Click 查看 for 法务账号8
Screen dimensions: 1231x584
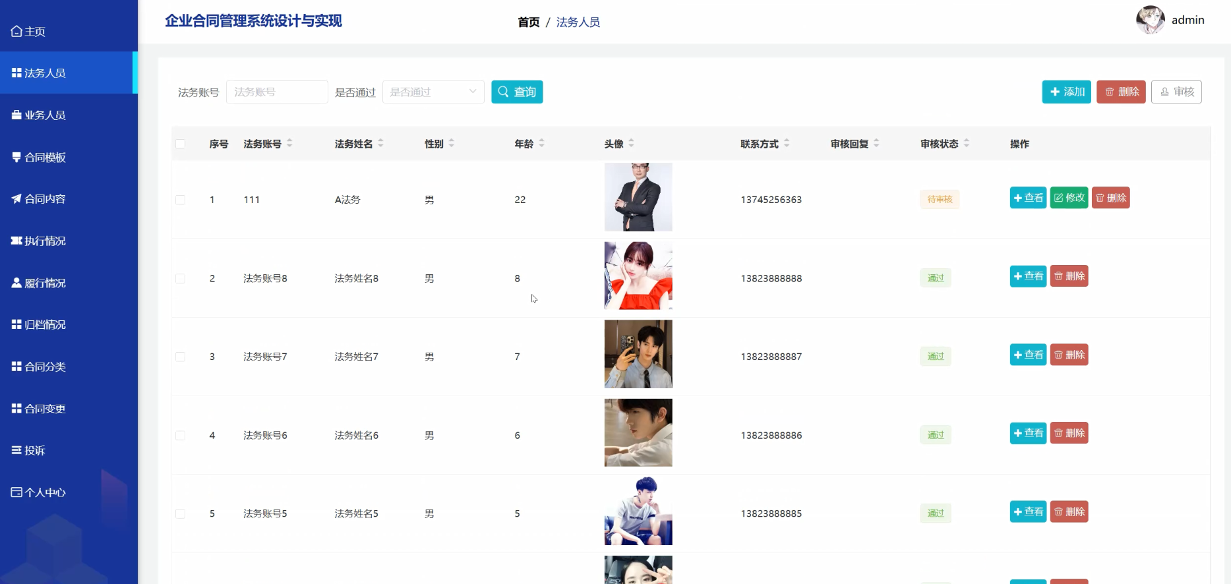[1028, 276]
